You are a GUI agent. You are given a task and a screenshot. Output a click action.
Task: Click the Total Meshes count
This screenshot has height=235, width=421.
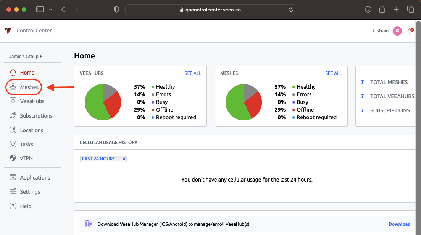tap(362, 82)
